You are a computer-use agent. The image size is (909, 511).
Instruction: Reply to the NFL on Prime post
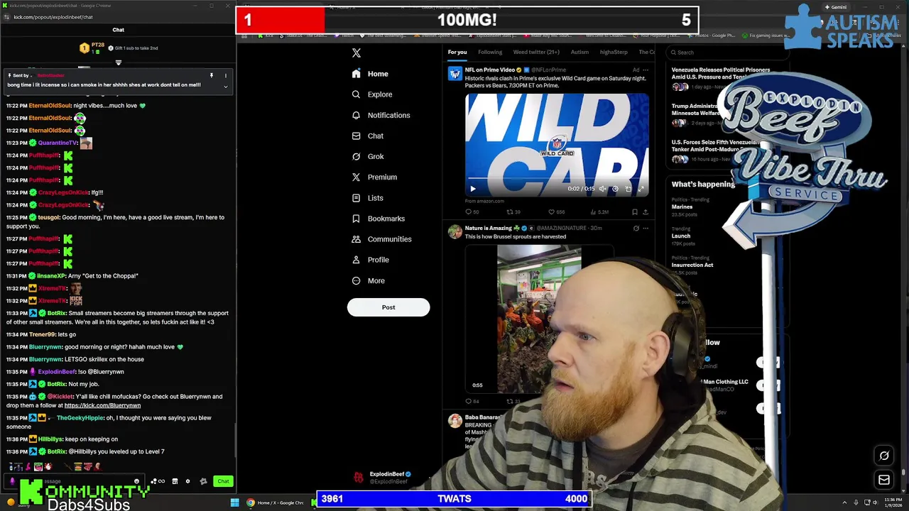click(x=471, y=211)
